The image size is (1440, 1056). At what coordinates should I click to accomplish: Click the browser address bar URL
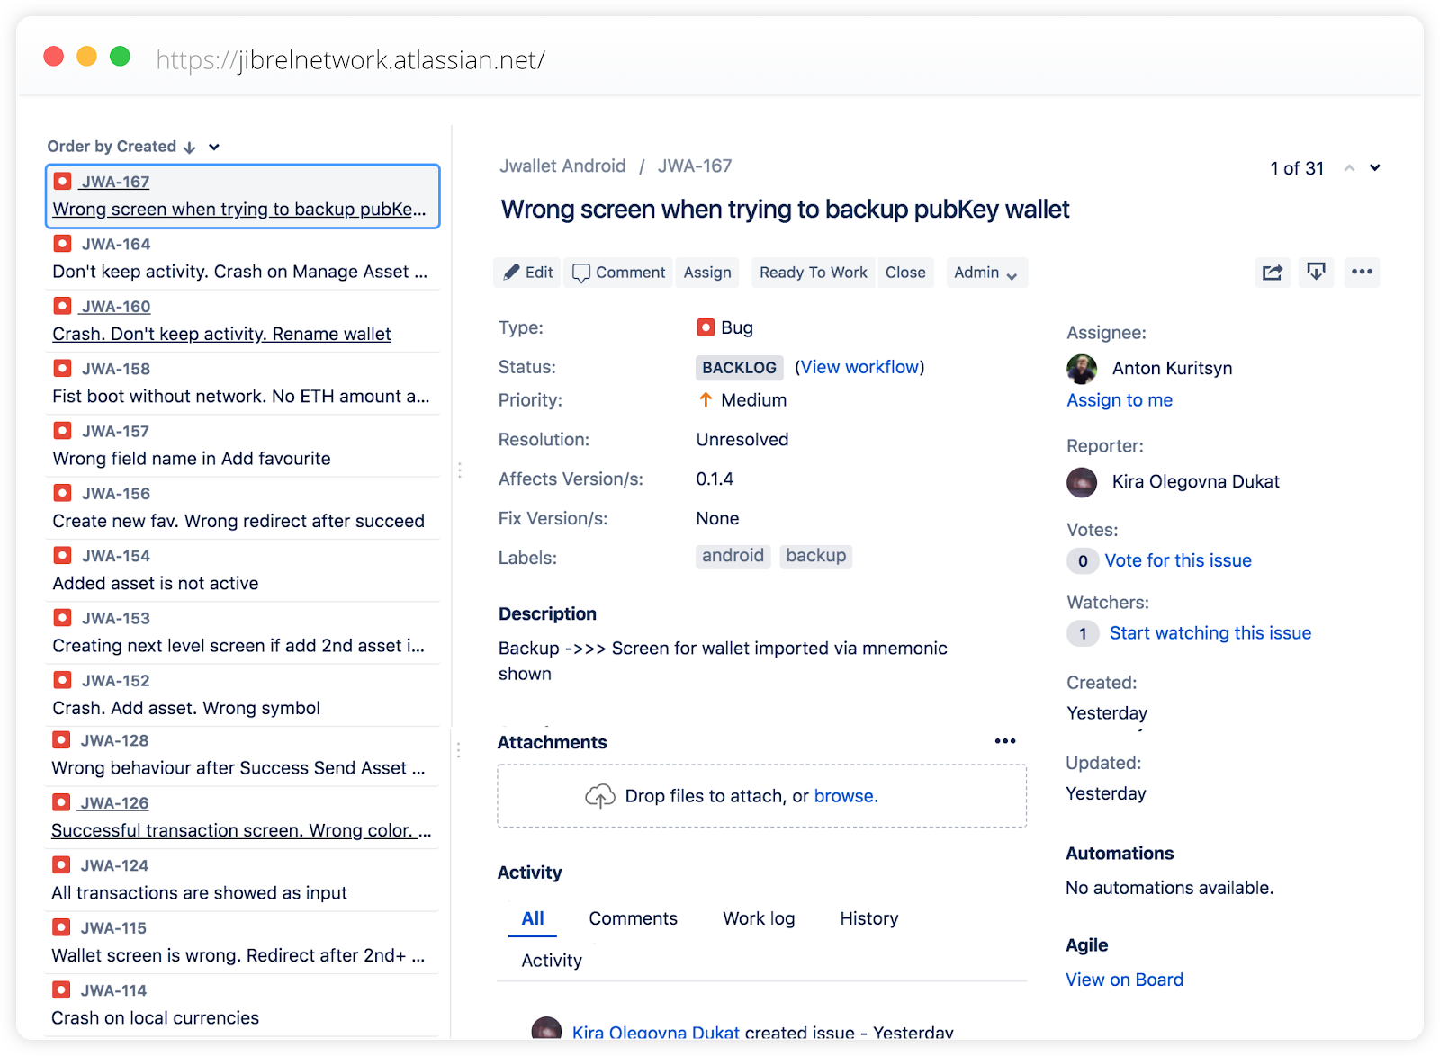tap(351, 59)
